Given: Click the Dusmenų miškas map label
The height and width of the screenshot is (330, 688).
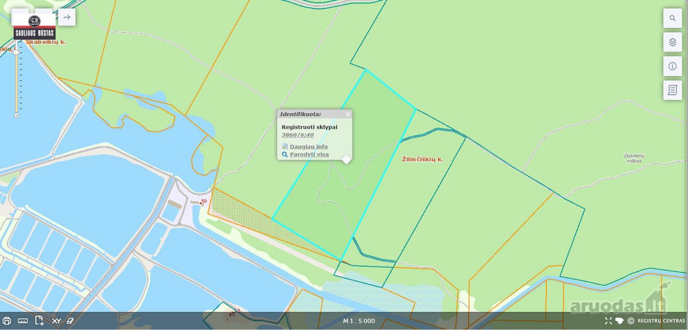Looking at the screenshot, I should 633,158.
